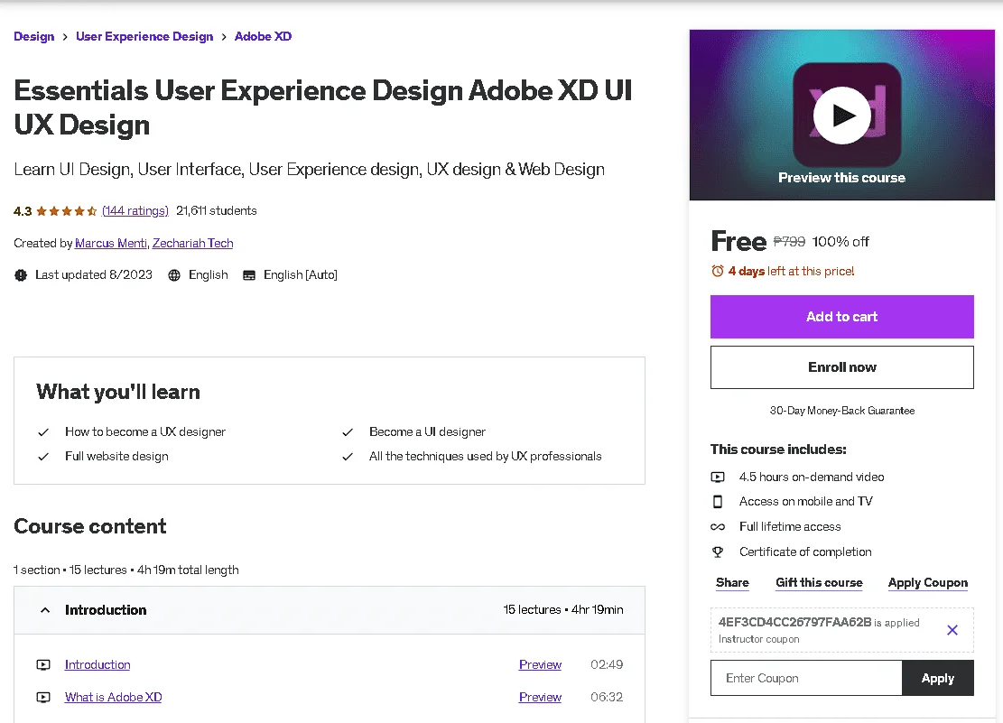Click the globe icon beside English
1003x723 pixels.
coord(174,275)
